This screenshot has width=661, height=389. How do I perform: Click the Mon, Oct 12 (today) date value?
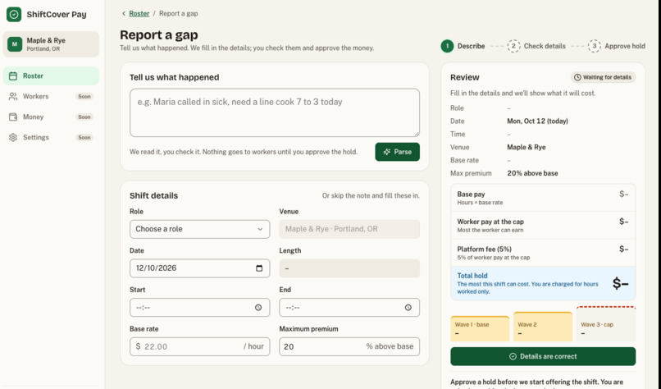point(537,121)
